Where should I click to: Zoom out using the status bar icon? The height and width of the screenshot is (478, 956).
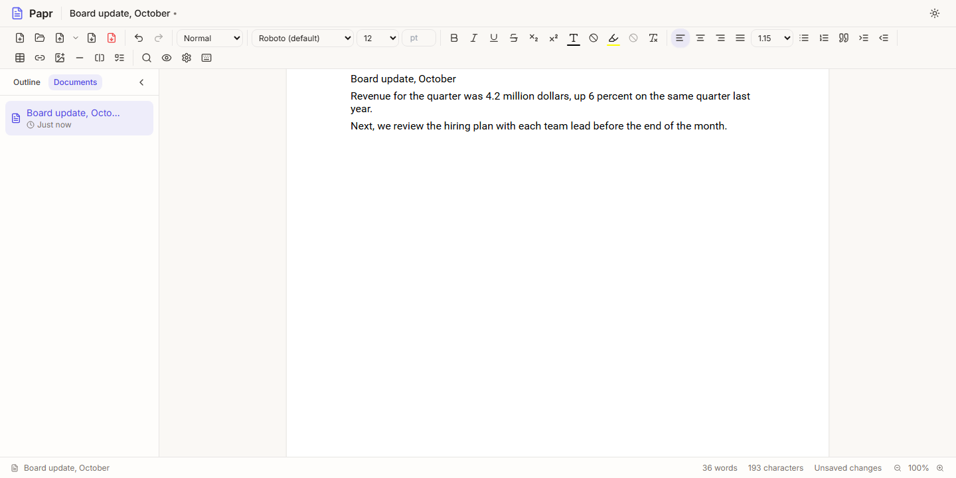tap(898, 468)
